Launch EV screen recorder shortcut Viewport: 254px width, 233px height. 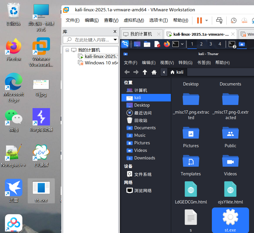click(41, 155)
